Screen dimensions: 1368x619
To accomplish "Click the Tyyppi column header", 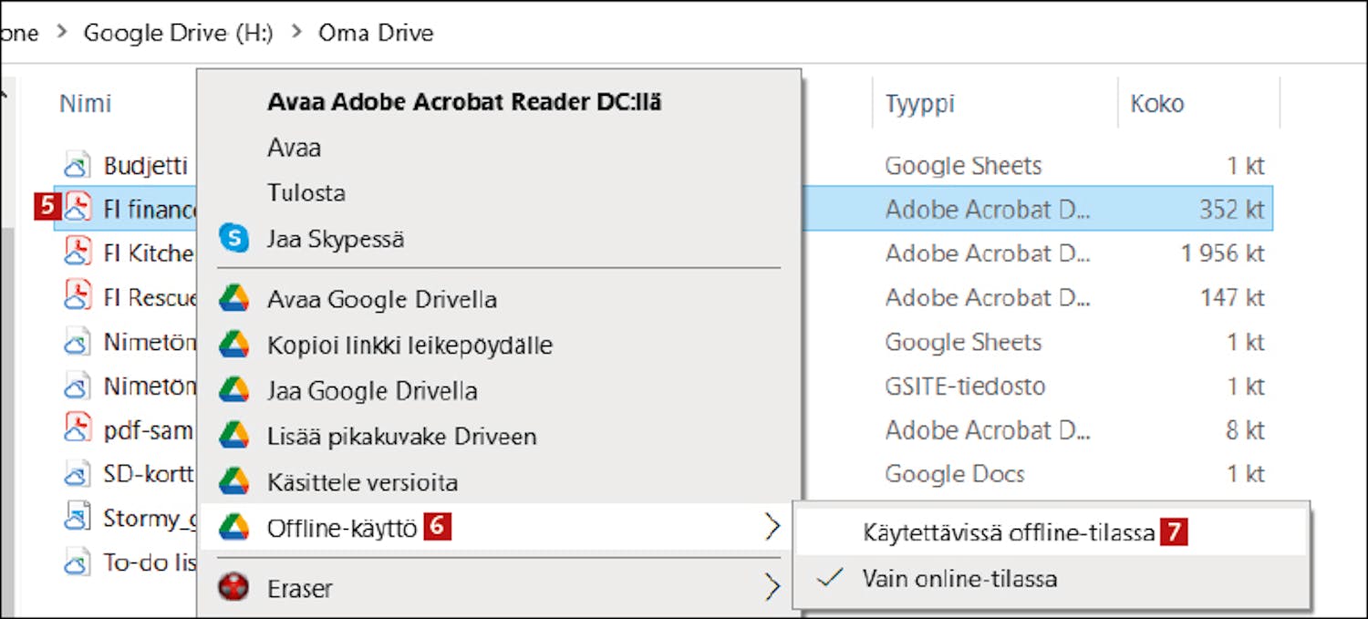I will (x=919, y=104).
